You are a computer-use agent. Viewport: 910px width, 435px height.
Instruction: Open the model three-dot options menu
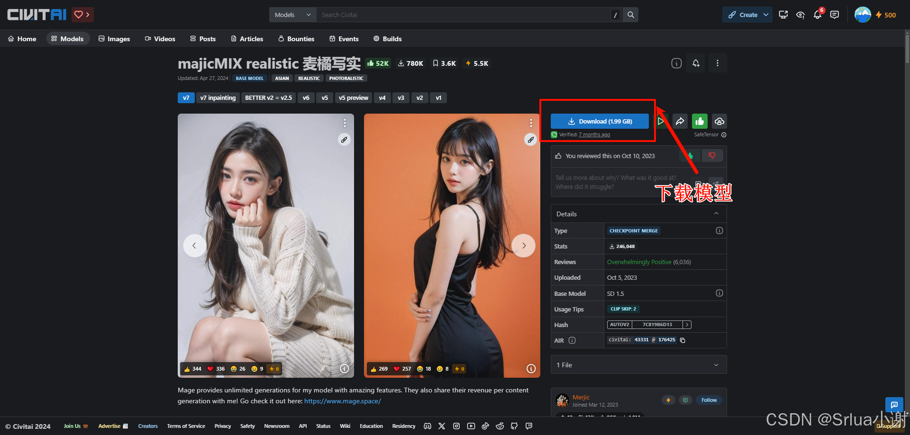[718, 63]
